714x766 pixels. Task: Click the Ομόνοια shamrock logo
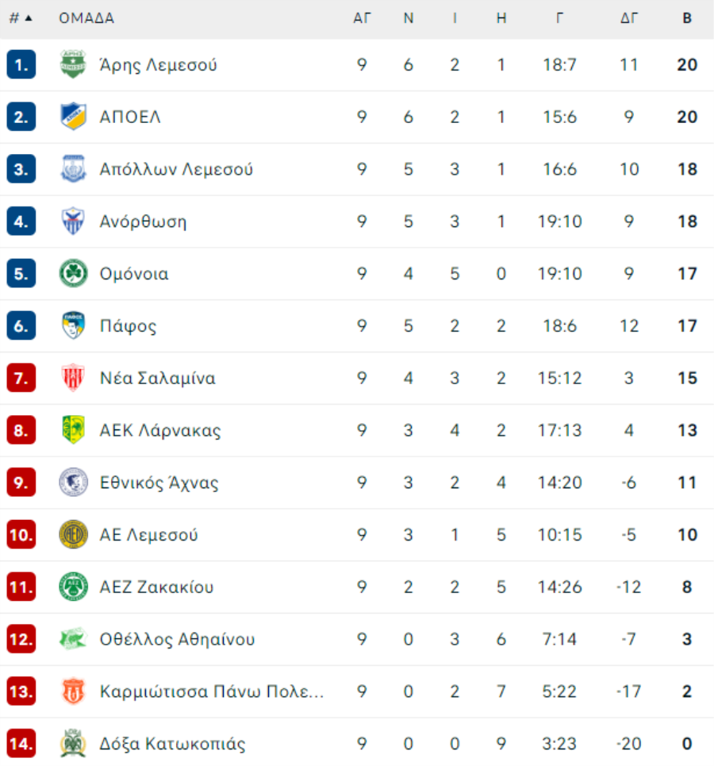pos(73,274)
